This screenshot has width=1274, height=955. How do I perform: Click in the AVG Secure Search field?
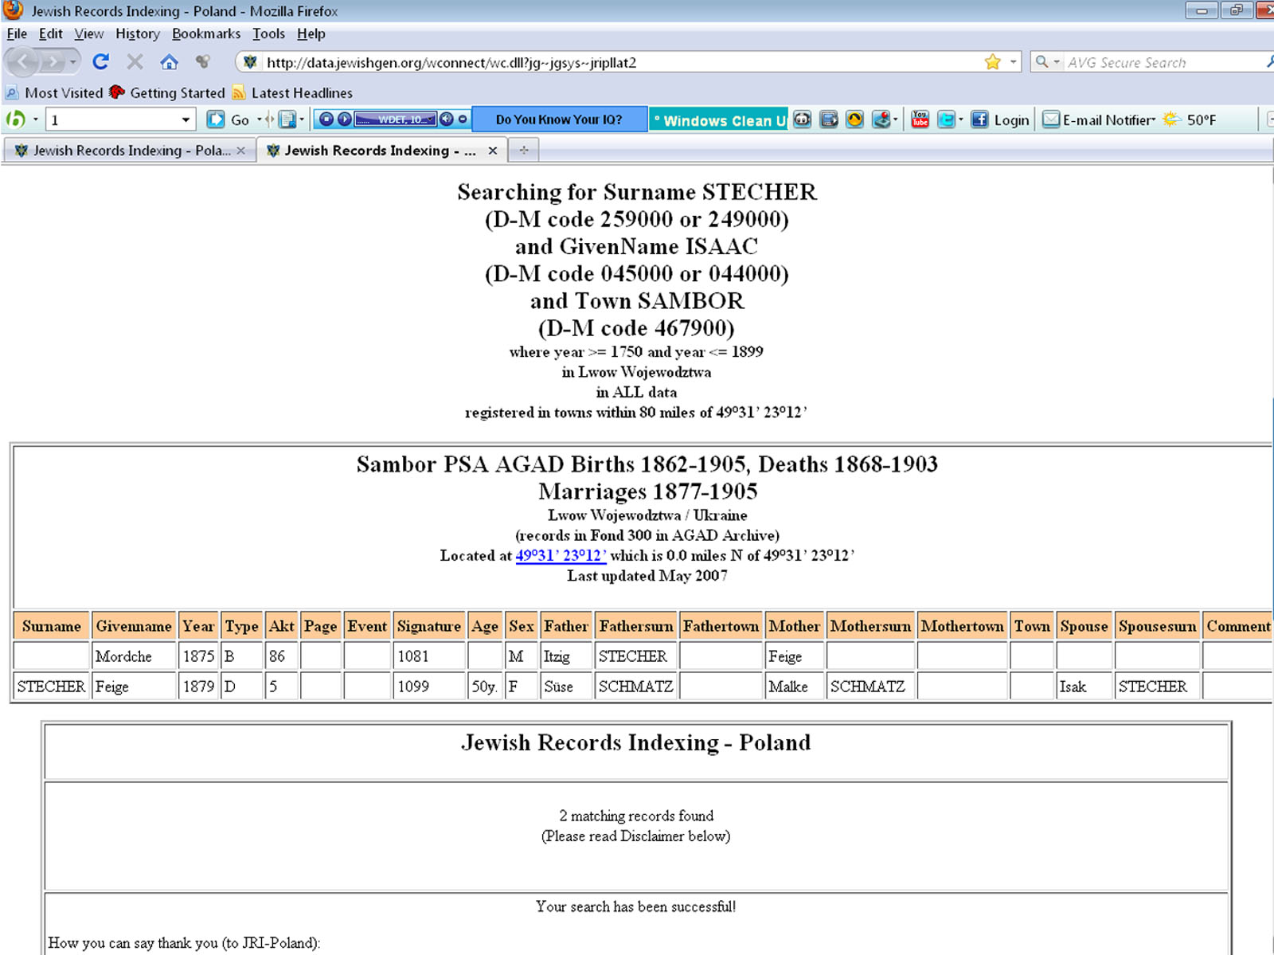[1163, 62]
